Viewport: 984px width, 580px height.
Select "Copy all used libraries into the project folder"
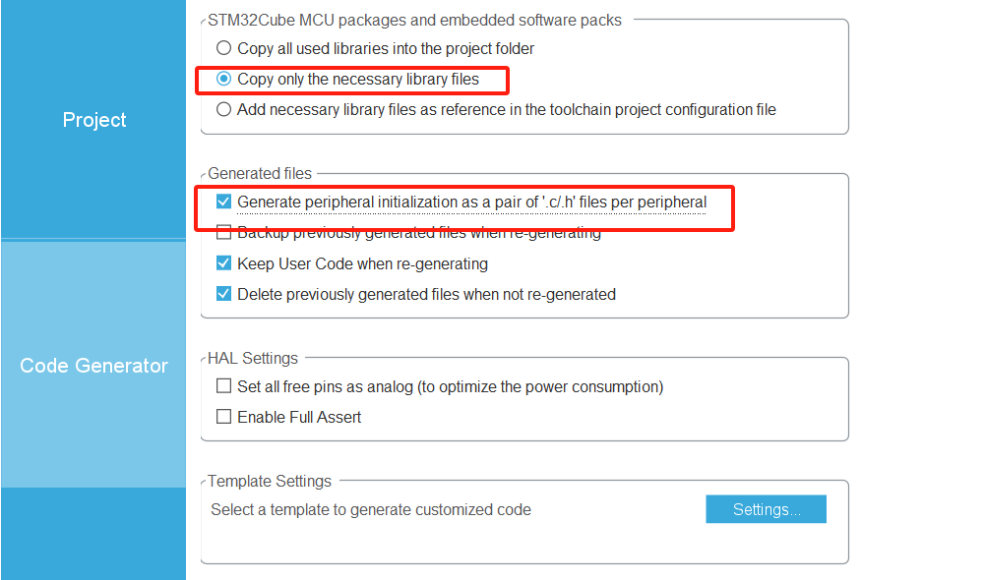point(223,46)
